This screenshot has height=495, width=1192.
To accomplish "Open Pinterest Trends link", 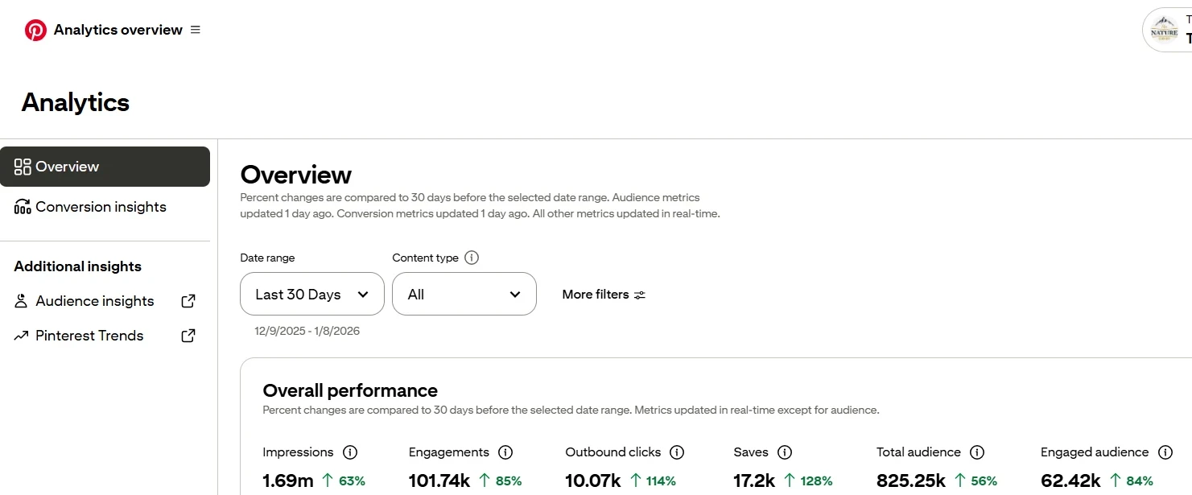I will click(89, 336).
